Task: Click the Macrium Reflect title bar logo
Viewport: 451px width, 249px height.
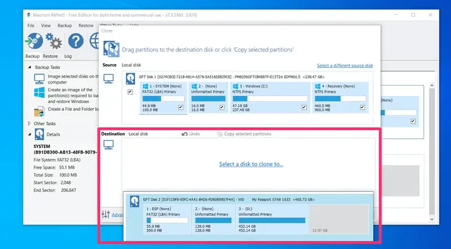Action: point(29,15)
